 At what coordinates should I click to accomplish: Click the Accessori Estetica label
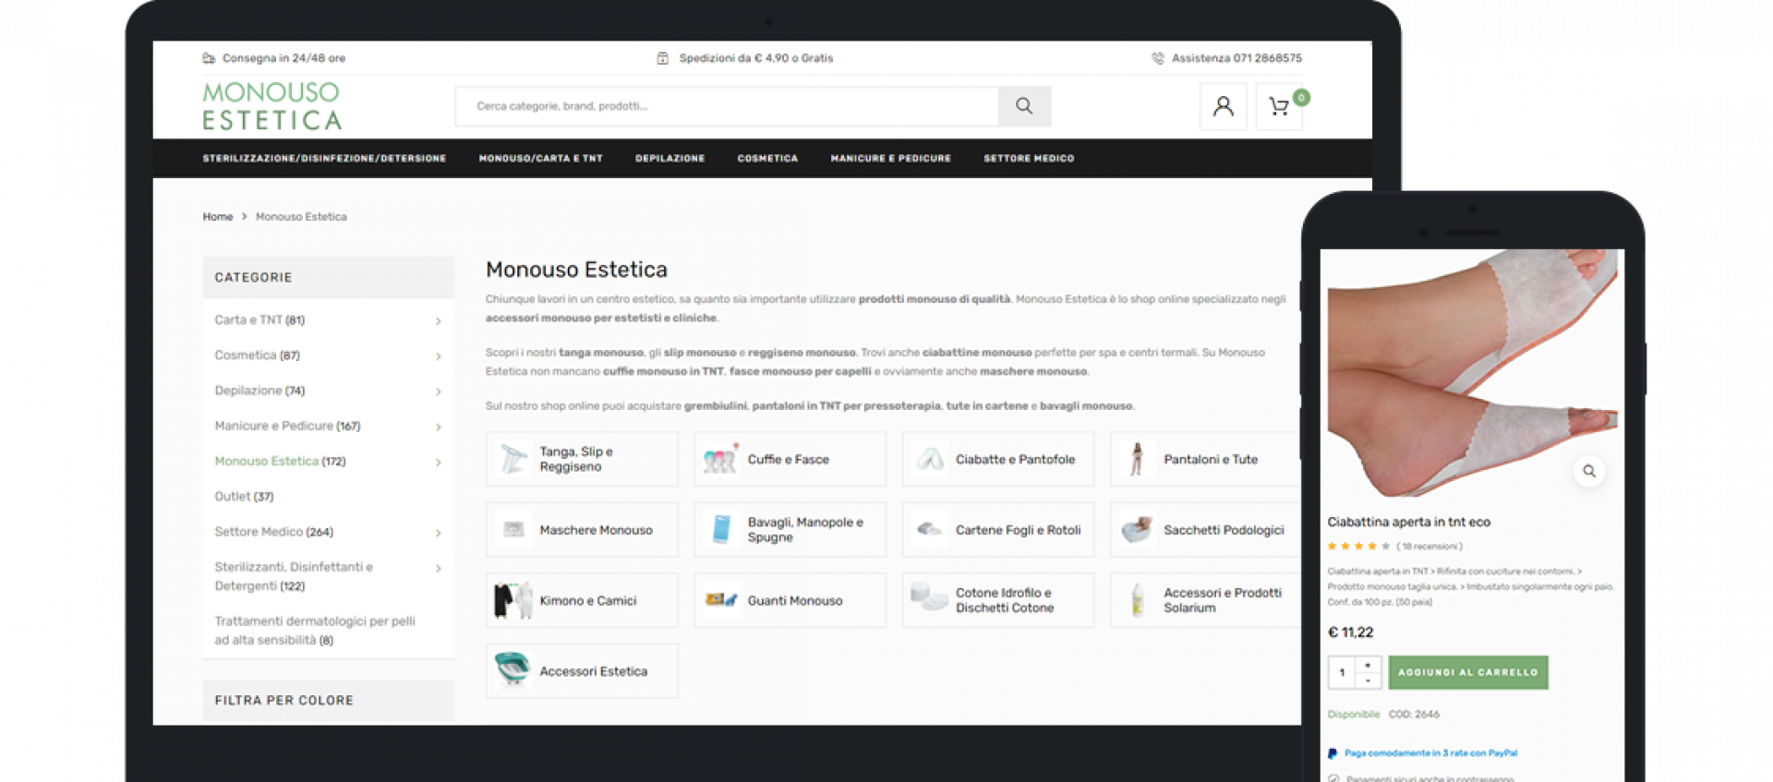click(593, 672)
